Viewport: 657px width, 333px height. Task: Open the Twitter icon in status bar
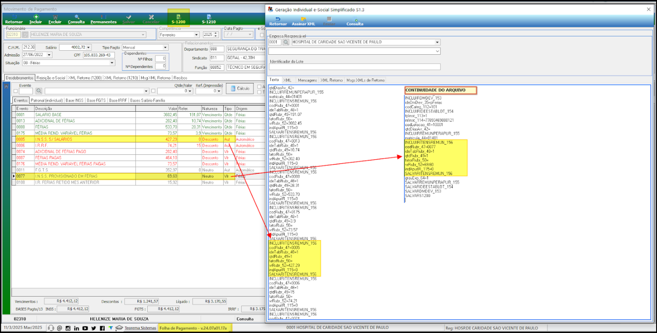tap(94, 328)
